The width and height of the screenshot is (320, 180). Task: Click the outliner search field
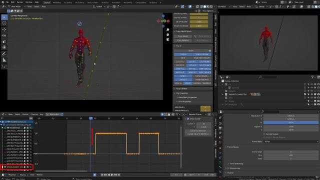coord(268,77)
